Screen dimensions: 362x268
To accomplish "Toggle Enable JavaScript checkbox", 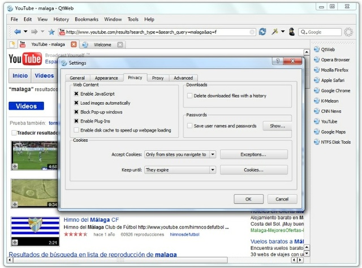I will pyautogui.click(x=76, y=94).
